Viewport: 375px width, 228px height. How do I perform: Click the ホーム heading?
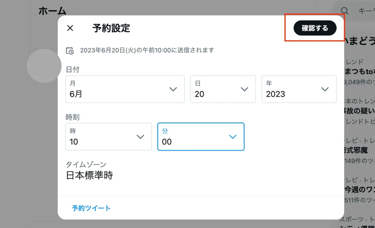(x=52, y=11)
